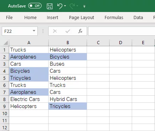Select highlighted cell A5 Tricycles
Image resolution: width=155 pixels, height=131 pixels.
click(x=29, y=78)
